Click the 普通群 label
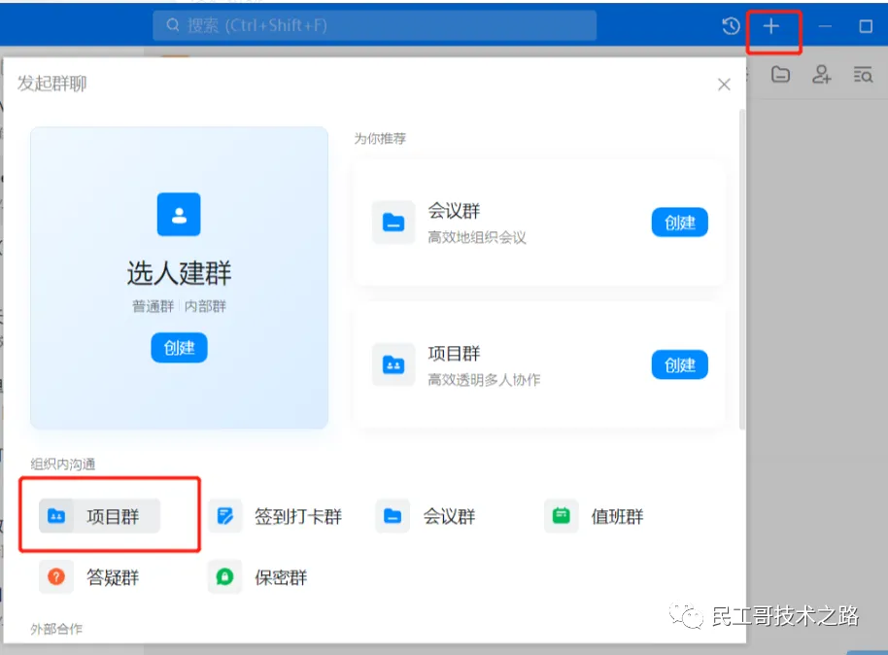The width and height of the screenshot is (888, 655). (x=153, y=306)
